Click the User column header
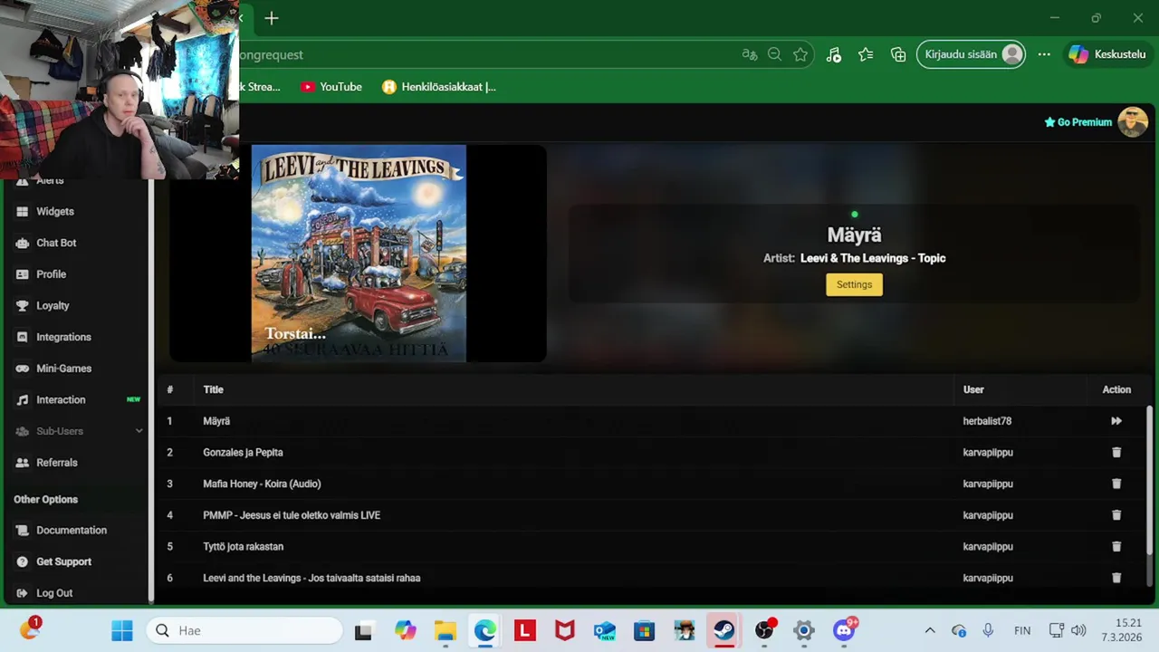The image size is (1159, 652). [973, 389]
